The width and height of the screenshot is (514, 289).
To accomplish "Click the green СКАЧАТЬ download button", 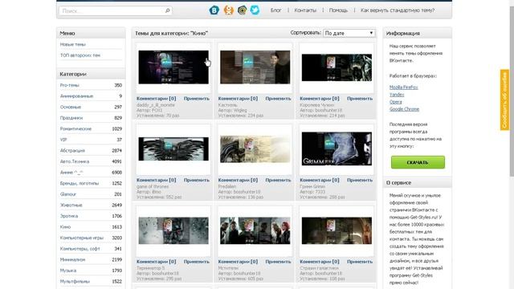I will click(x=418, y=162).
